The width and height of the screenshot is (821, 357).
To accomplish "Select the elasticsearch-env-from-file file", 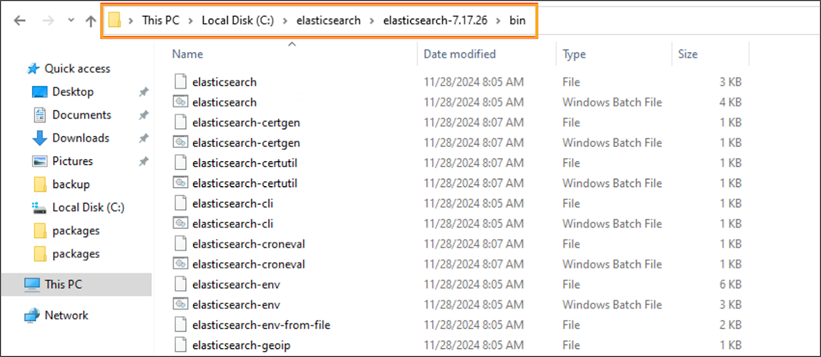I will coord(261,325).
